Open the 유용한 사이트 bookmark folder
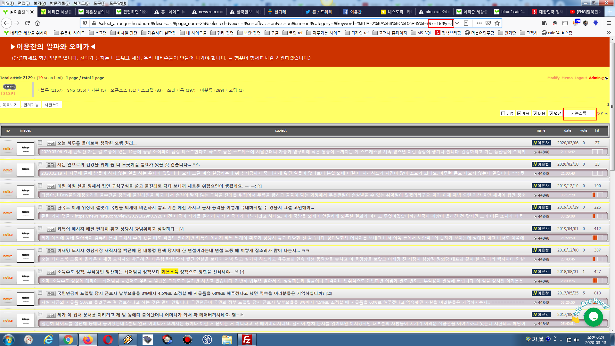Screen dimensions: 615x346 [x=69, y=33]
